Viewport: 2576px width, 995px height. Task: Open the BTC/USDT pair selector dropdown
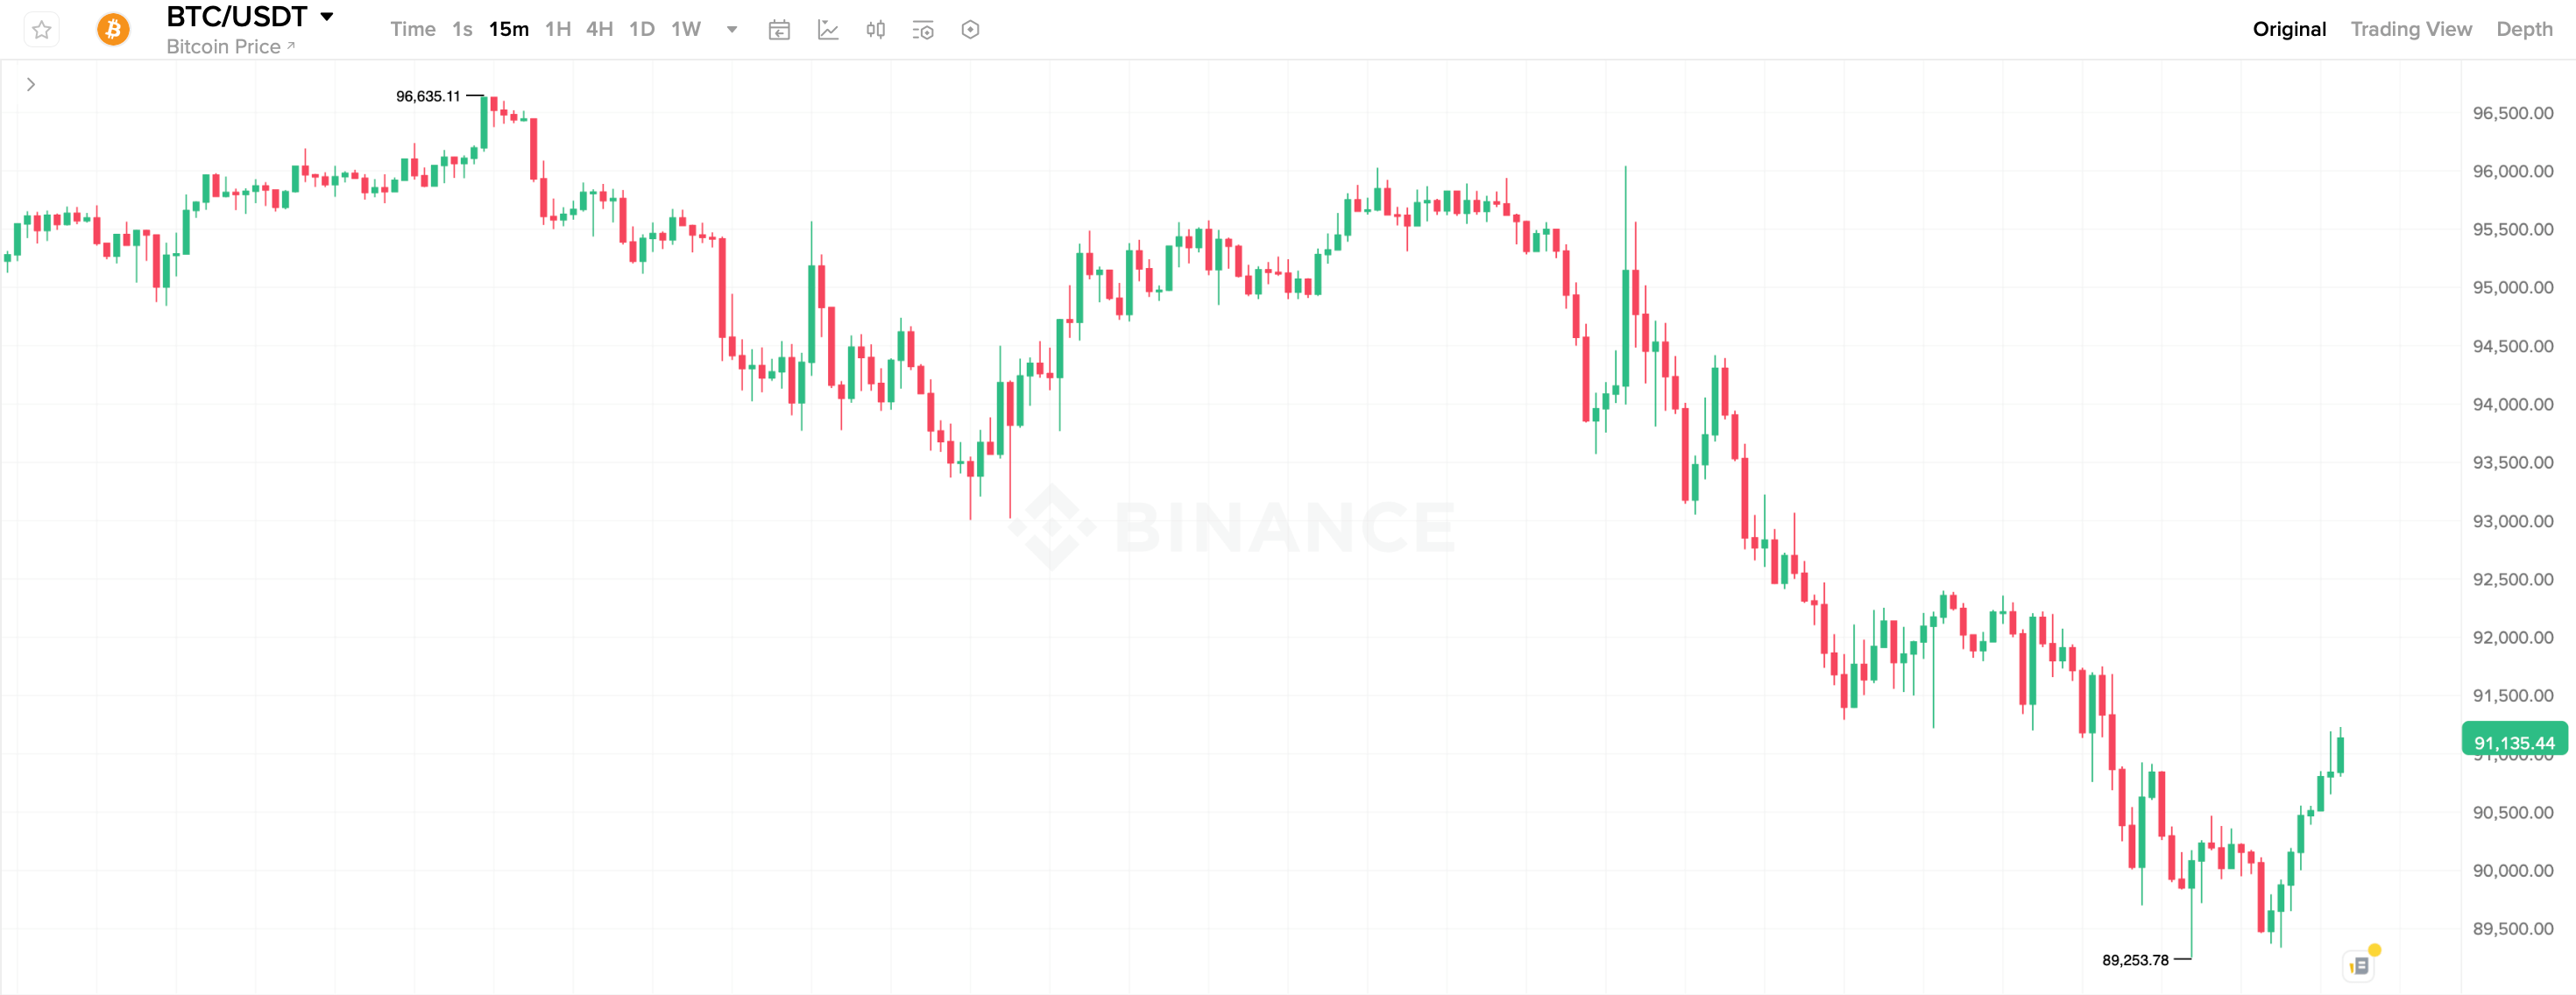click(327, 17)
